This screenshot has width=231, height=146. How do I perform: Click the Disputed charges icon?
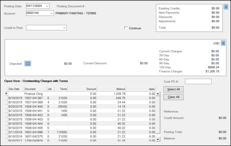[x=28, y=64]
